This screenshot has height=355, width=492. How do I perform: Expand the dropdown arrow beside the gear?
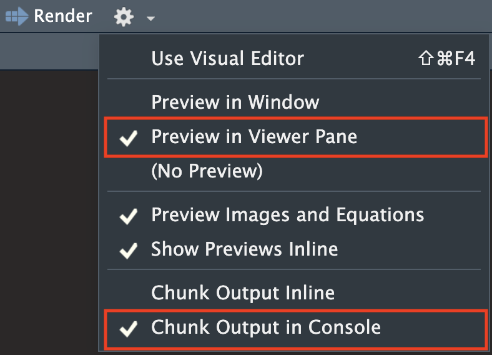[x=150, y=18]
